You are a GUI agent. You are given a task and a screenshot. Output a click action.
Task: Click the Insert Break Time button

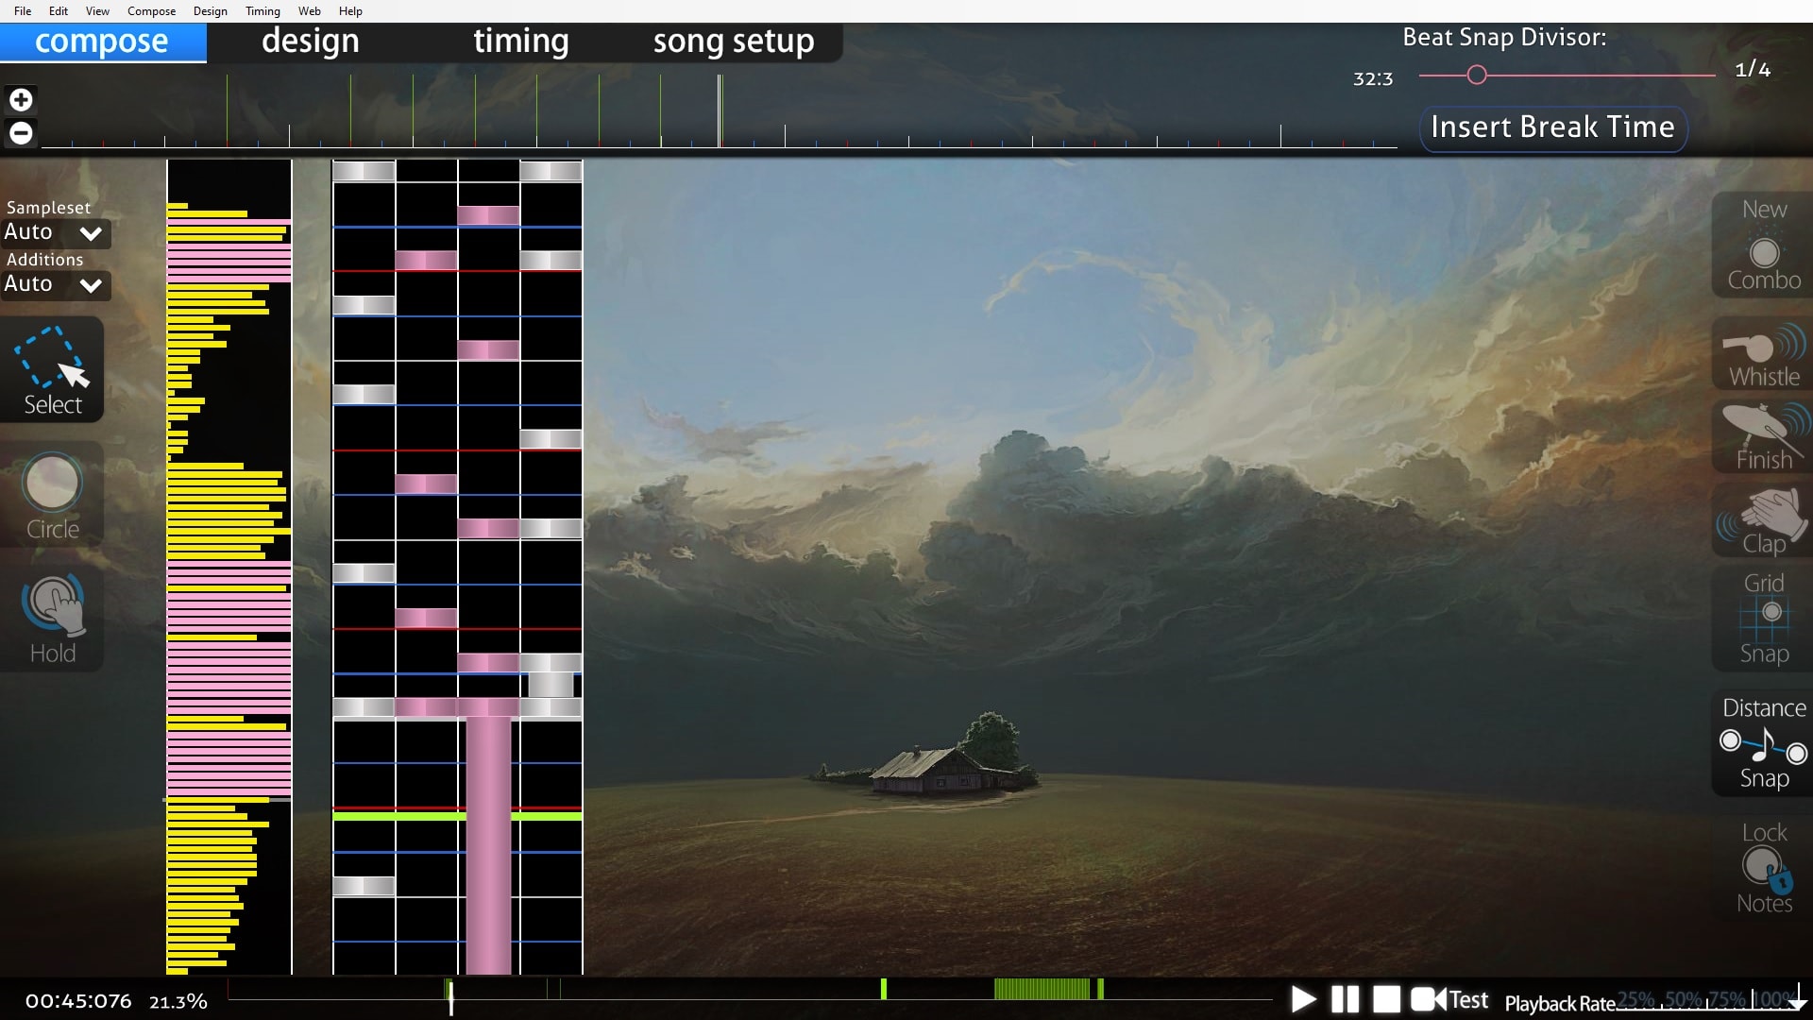(x=1552, y=126)
